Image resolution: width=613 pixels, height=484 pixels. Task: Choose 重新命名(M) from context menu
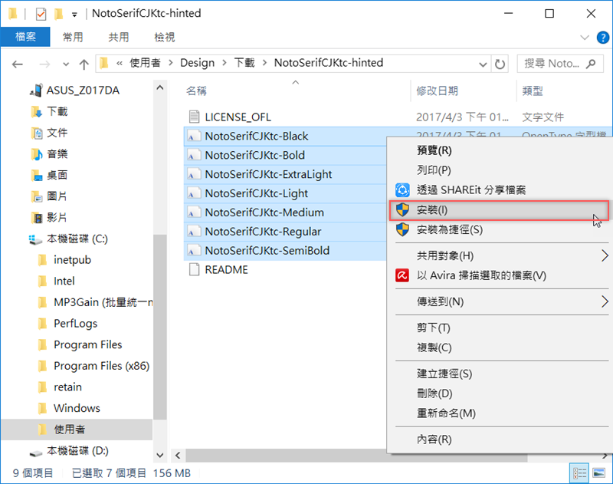click(500, 413)
